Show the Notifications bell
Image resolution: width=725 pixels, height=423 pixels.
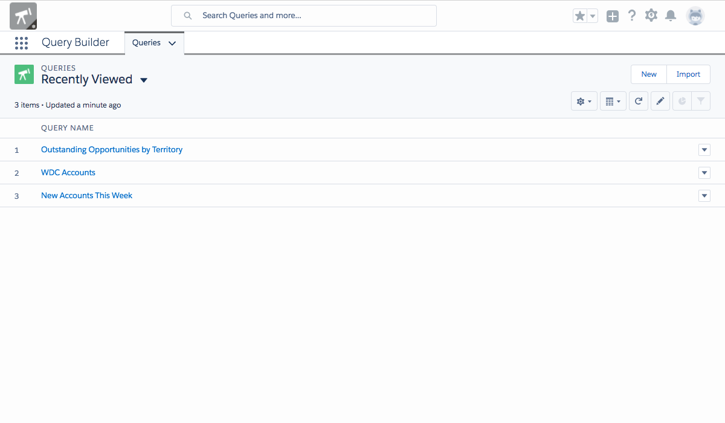click(x=671, y=16)
